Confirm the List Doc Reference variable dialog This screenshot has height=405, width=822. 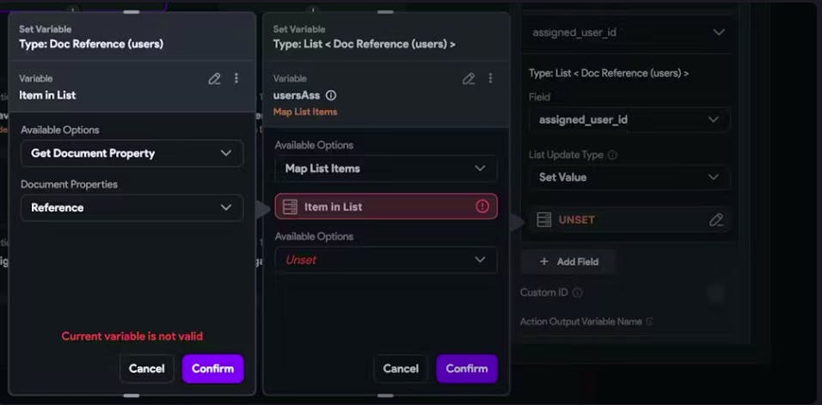point(466,368)
